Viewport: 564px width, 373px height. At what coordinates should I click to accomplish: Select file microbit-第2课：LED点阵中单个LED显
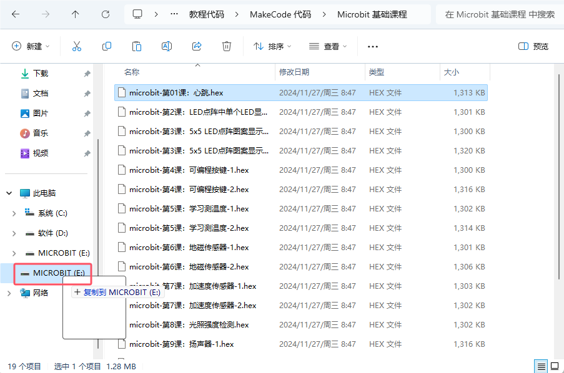coord(301,112)
